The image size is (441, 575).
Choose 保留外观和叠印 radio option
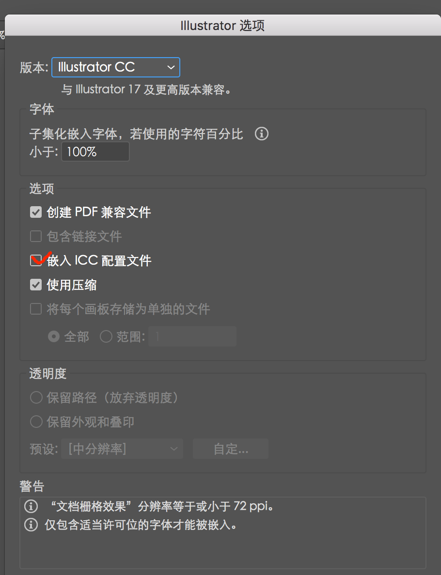coord(36,422)
